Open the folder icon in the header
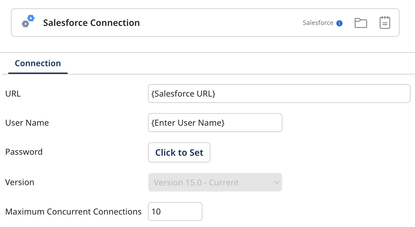This screenshot has height=227, width=415. pyautogui.click(x=361, y=23)
